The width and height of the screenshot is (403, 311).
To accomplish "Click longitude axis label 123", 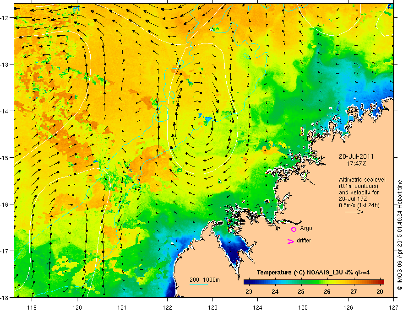I will point(212,307).
